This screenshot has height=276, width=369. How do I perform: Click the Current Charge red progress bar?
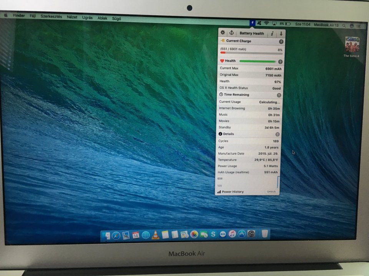[x=251, y=53]
